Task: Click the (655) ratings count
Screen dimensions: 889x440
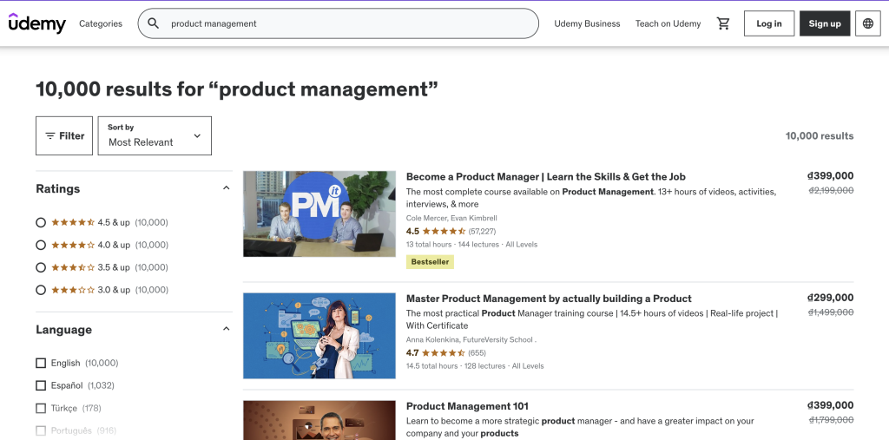Action: click(477, 352)
